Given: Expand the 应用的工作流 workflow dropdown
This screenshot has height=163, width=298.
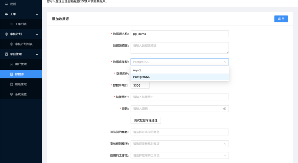Looking at the screenshot, I should click(x=180, y=155).
